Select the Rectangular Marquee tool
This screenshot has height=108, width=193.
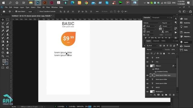click(8, 19)
